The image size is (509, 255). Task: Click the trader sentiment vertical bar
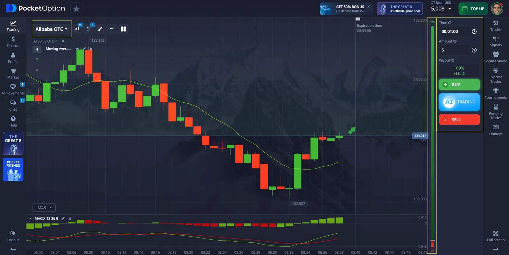pos(432,134)
